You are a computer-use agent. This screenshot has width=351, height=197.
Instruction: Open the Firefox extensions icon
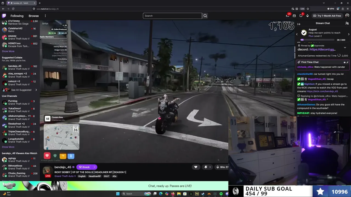[x=343, y=9]
